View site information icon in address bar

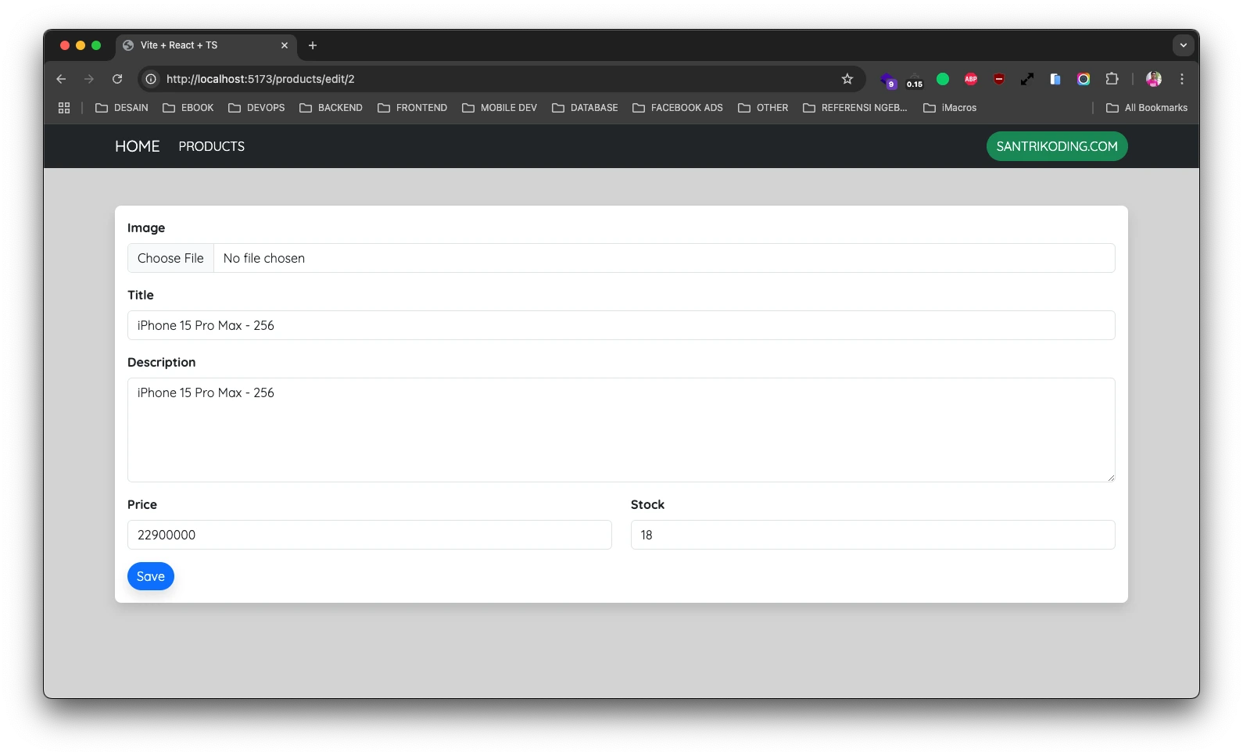click(x=151, y=79)
